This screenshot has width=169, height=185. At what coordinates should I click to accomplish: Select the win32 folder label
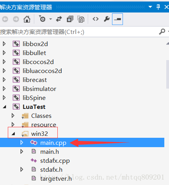point(39,134)
